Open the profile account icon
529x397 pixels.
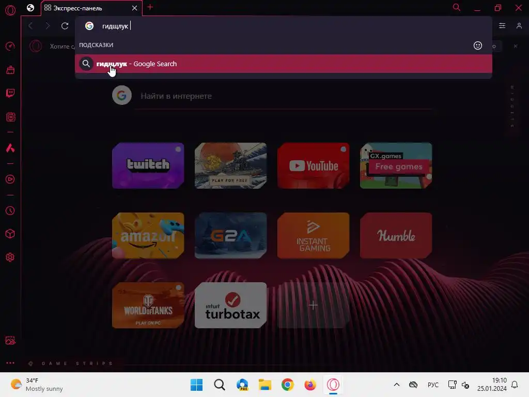coord(519,26)
